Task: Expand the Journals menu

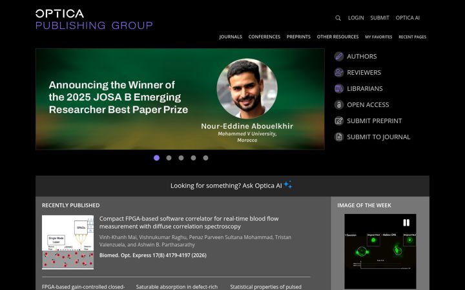Action: tap(231, 37)
